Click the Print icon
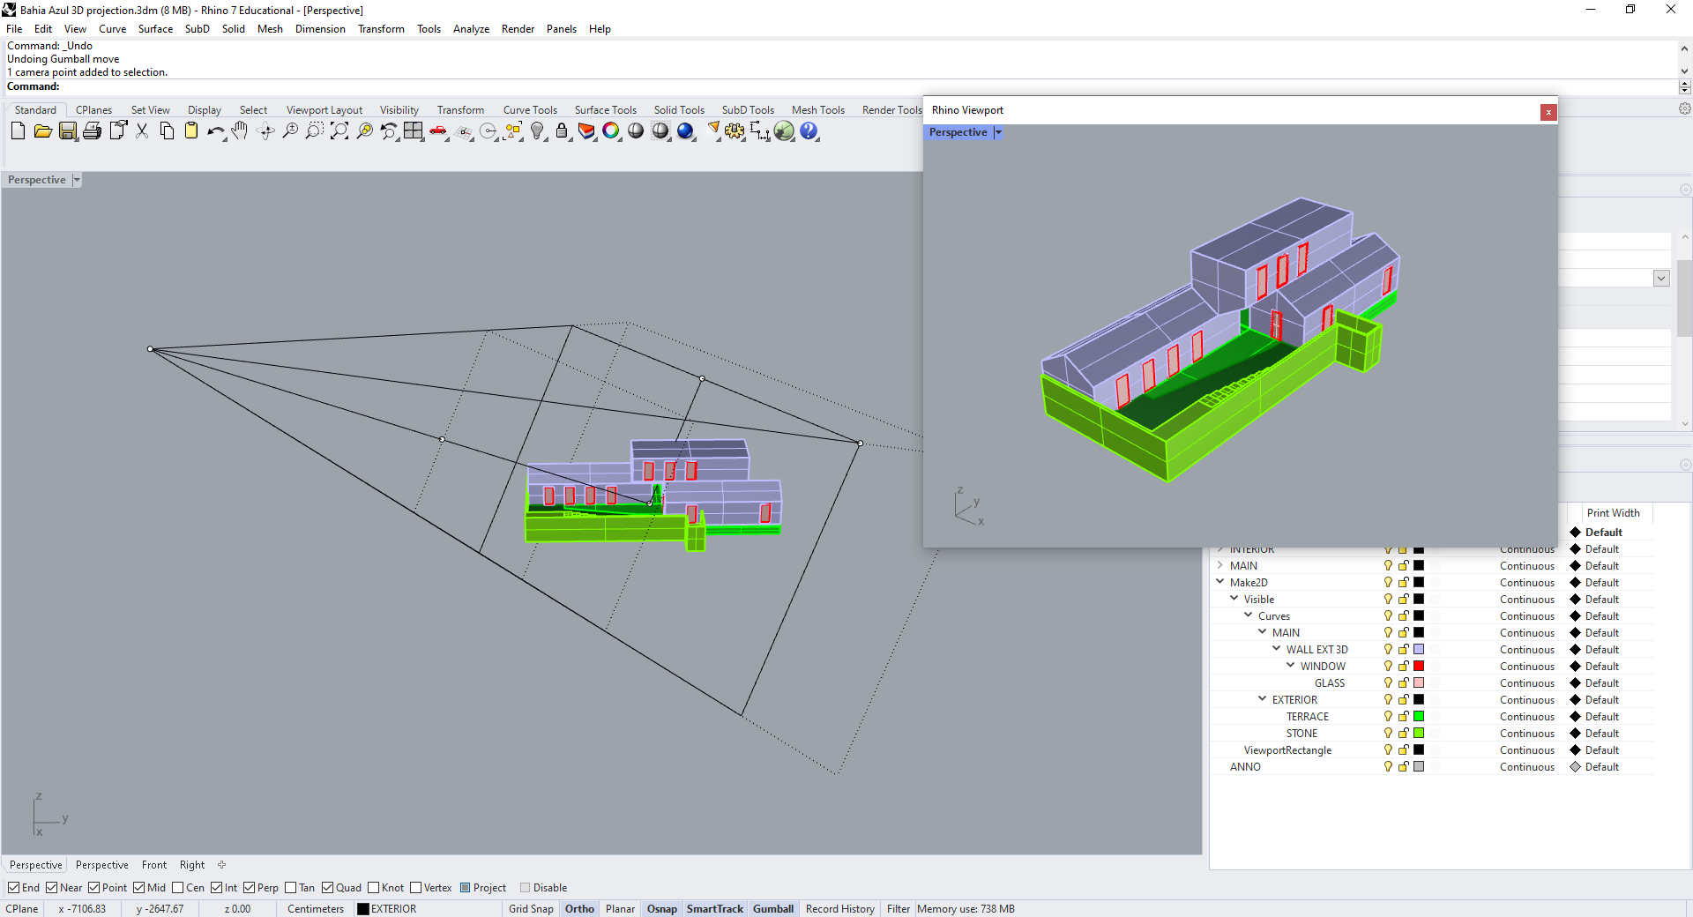Screen dimensions: 1693x917 [x=92, y=131]
